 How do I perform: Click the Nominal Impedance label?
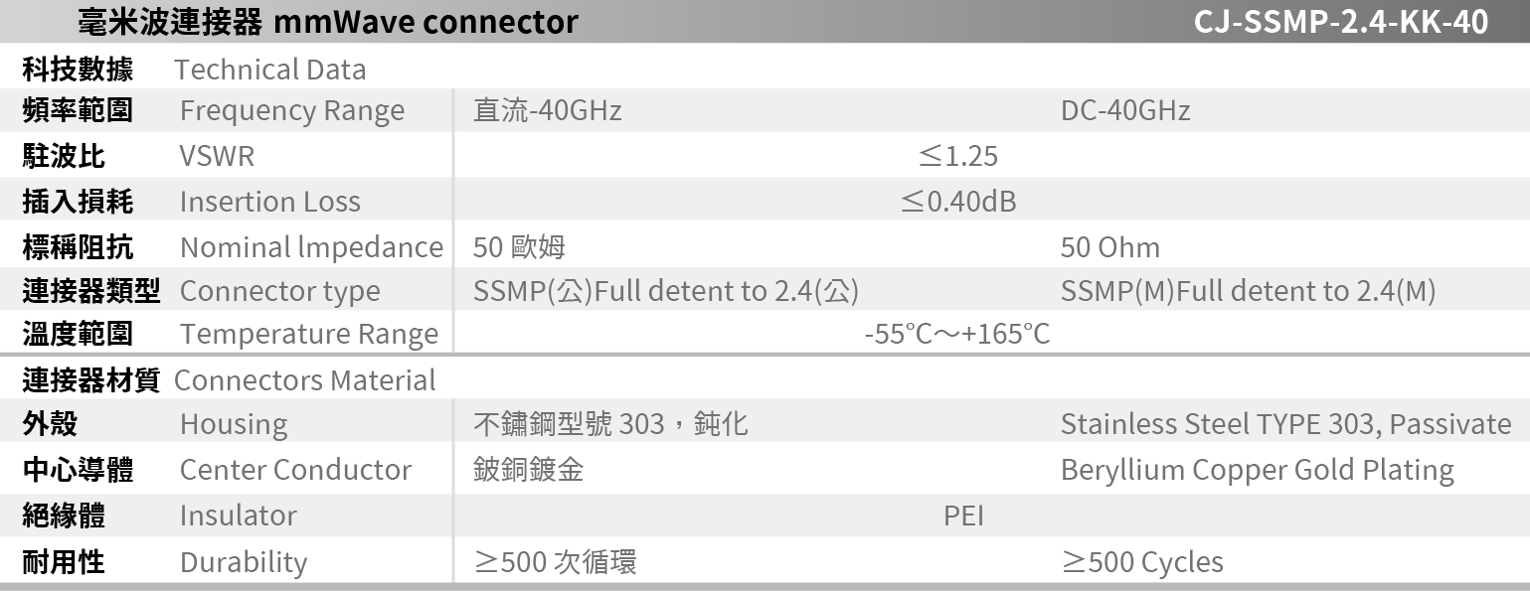click(x=310, y=246)
